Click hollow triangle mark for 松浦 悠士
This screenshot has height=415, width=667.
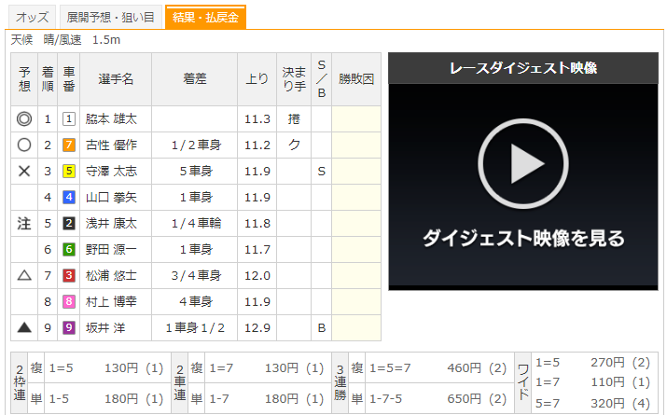24,275
